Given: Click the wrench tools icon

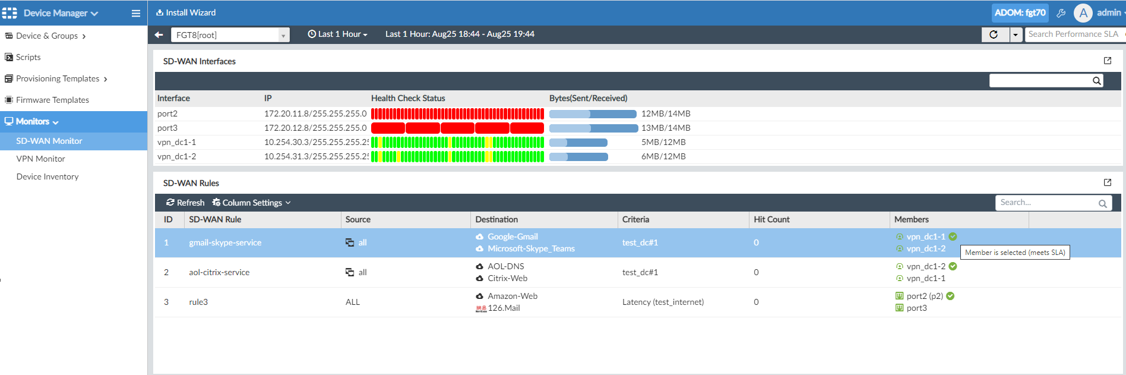Looking at the screenshot, I should point(1061,13).
